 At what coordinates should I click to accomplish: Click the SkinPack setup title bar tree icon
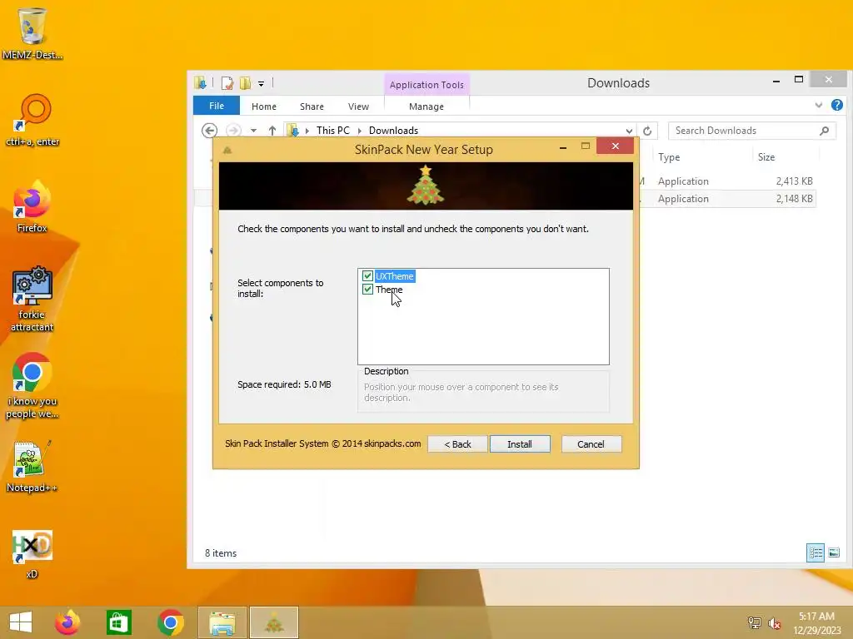tap(227, 150)
